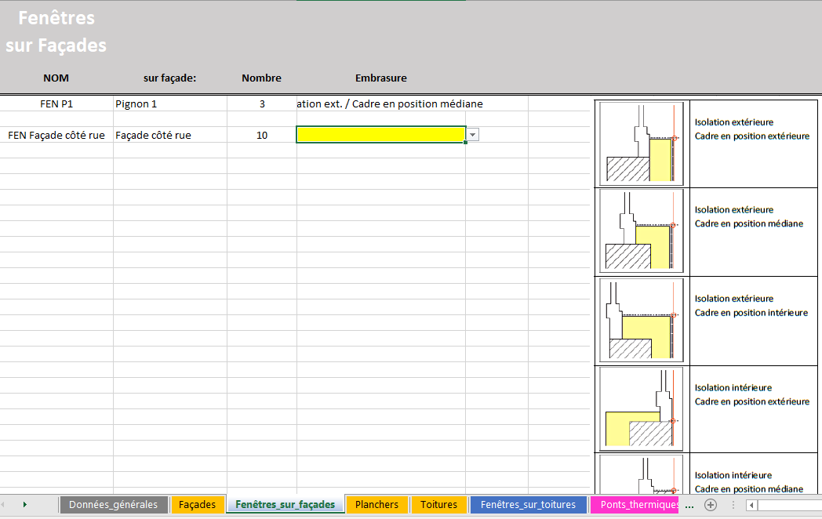Image resolution: width=822 pixels, height=519 pixels.
Task: Click the horizontal scrollbar left arrow
Action: coord(751,505)
